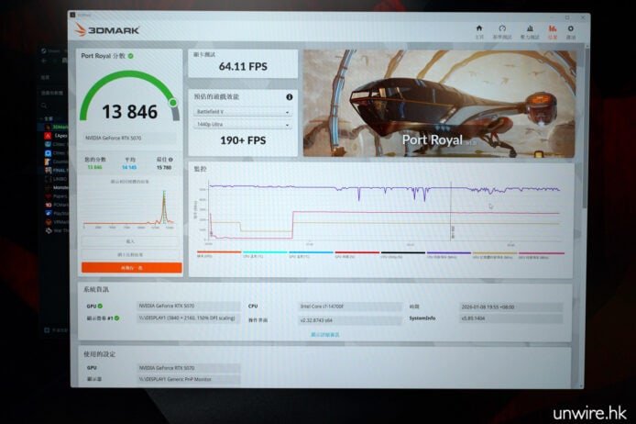This screenshot has width=636, height=424.
Task: Click the 64.11 FPS graphics test value
Action: point(243,67)
